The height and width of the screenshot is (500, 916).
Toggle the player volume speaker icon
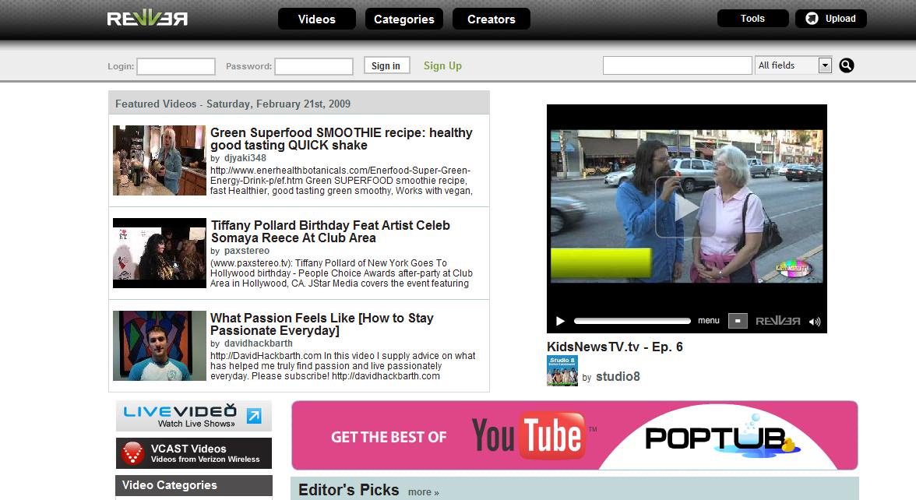[815, 321]
